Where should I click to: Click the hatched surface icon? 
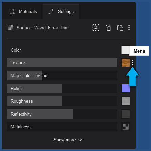[x=10, y=28]
